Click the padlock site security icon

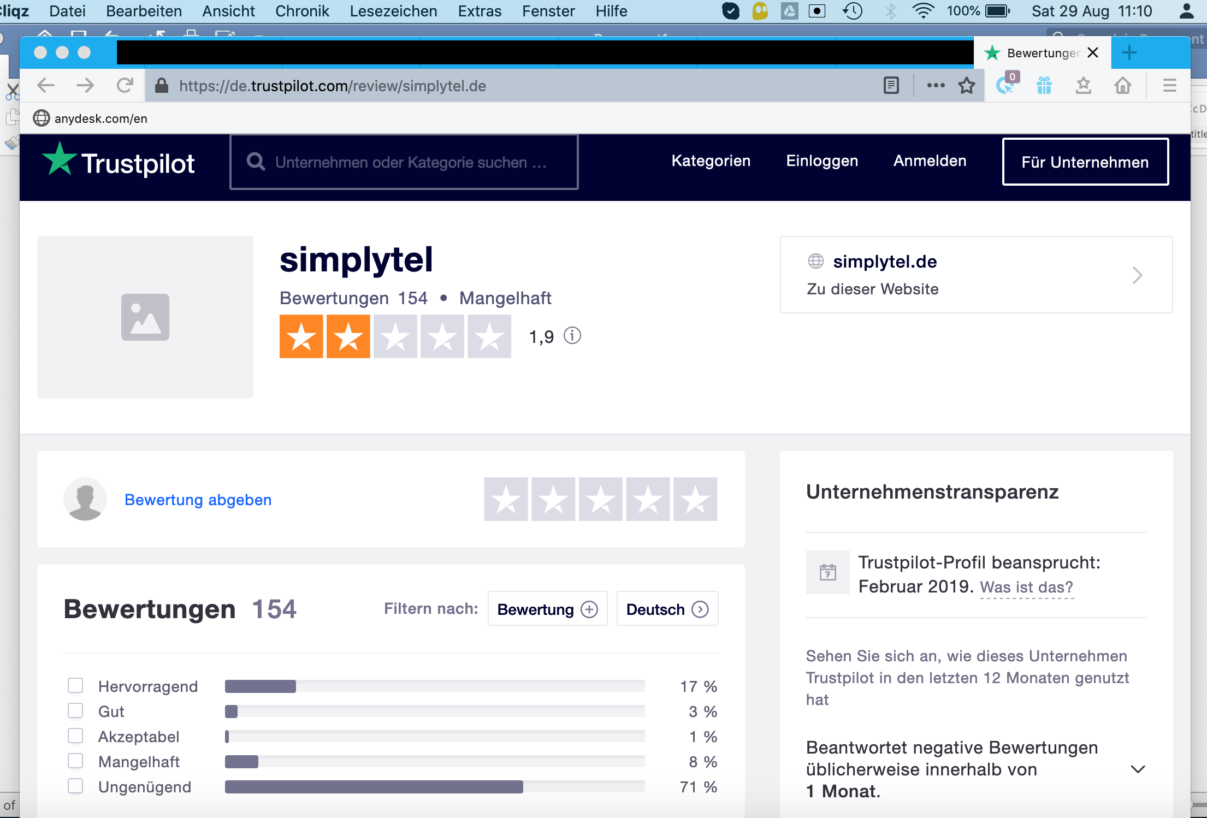click(x=161, y=85)
